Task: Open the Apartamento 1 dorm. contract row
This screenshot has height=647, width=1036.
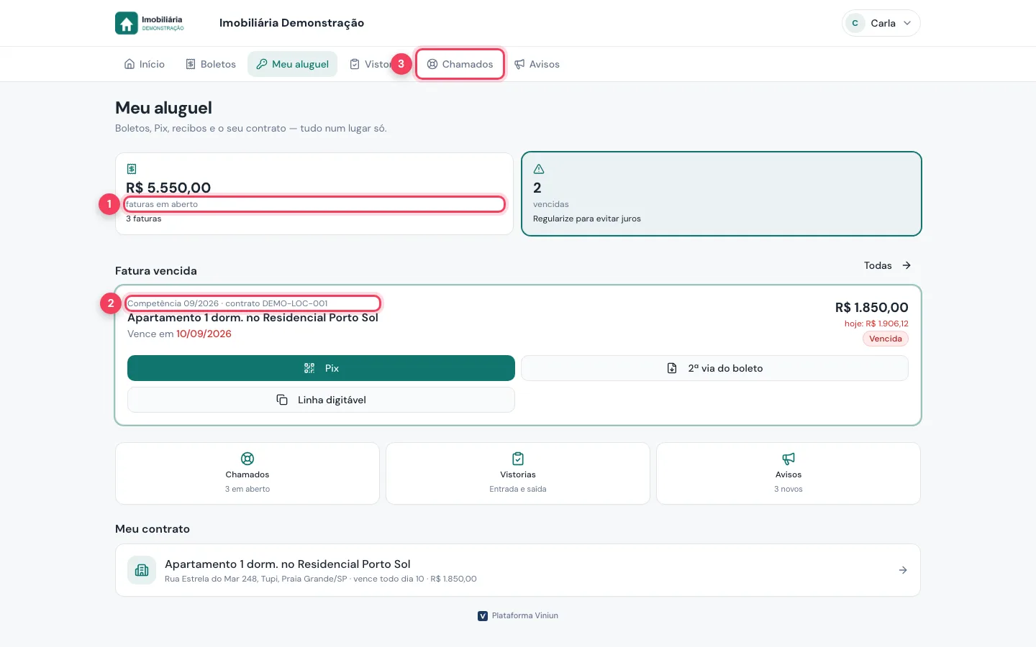Action: click(x=518, y=570)
